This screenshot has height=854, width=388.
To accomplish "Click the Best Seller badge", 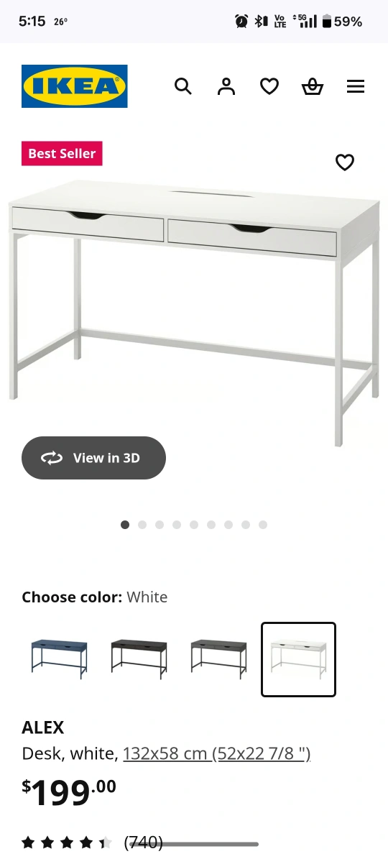I will pos(62,154).
